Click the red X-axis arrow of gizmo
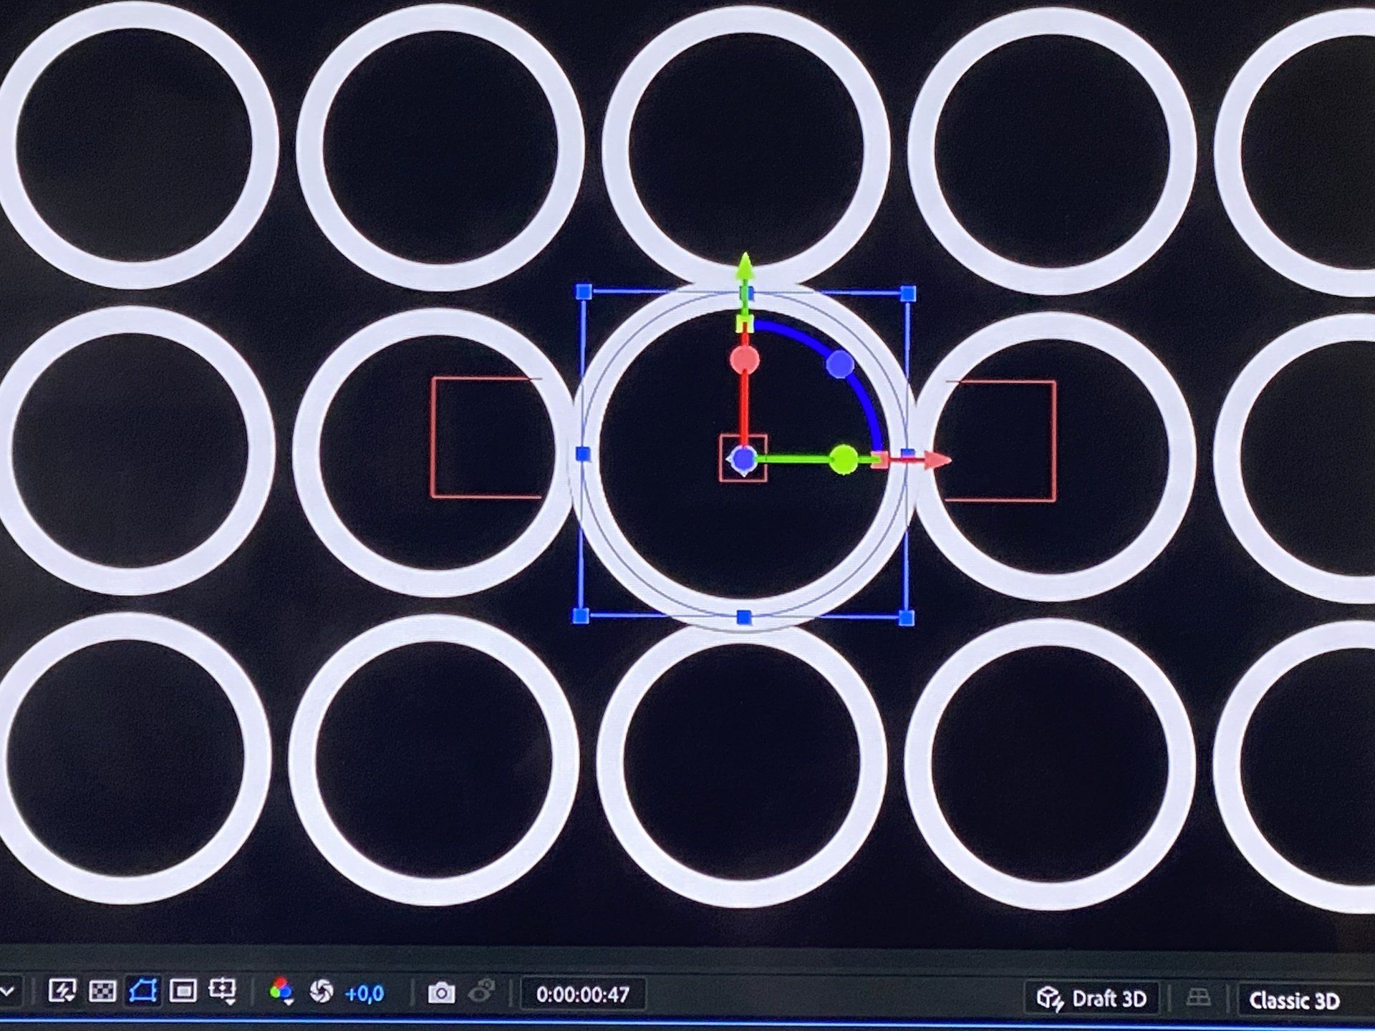This screenshot has height=1031, width=1375. tap(935, 460)
